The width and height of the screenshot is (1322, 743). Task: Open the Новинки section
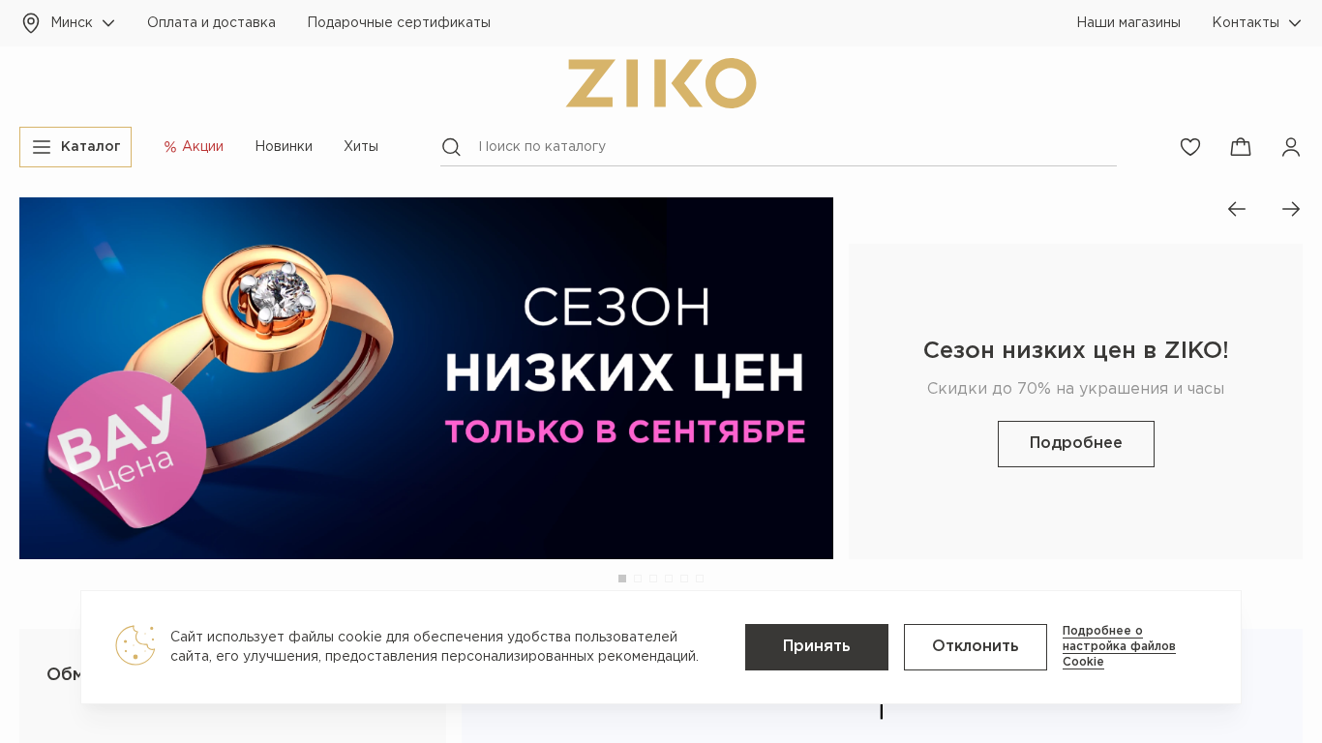284,147
